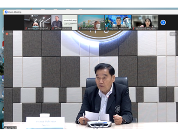Select the thumbnail with the blue tech background
This screenshot has height=134, width=178.
click(x=118, y=22)
